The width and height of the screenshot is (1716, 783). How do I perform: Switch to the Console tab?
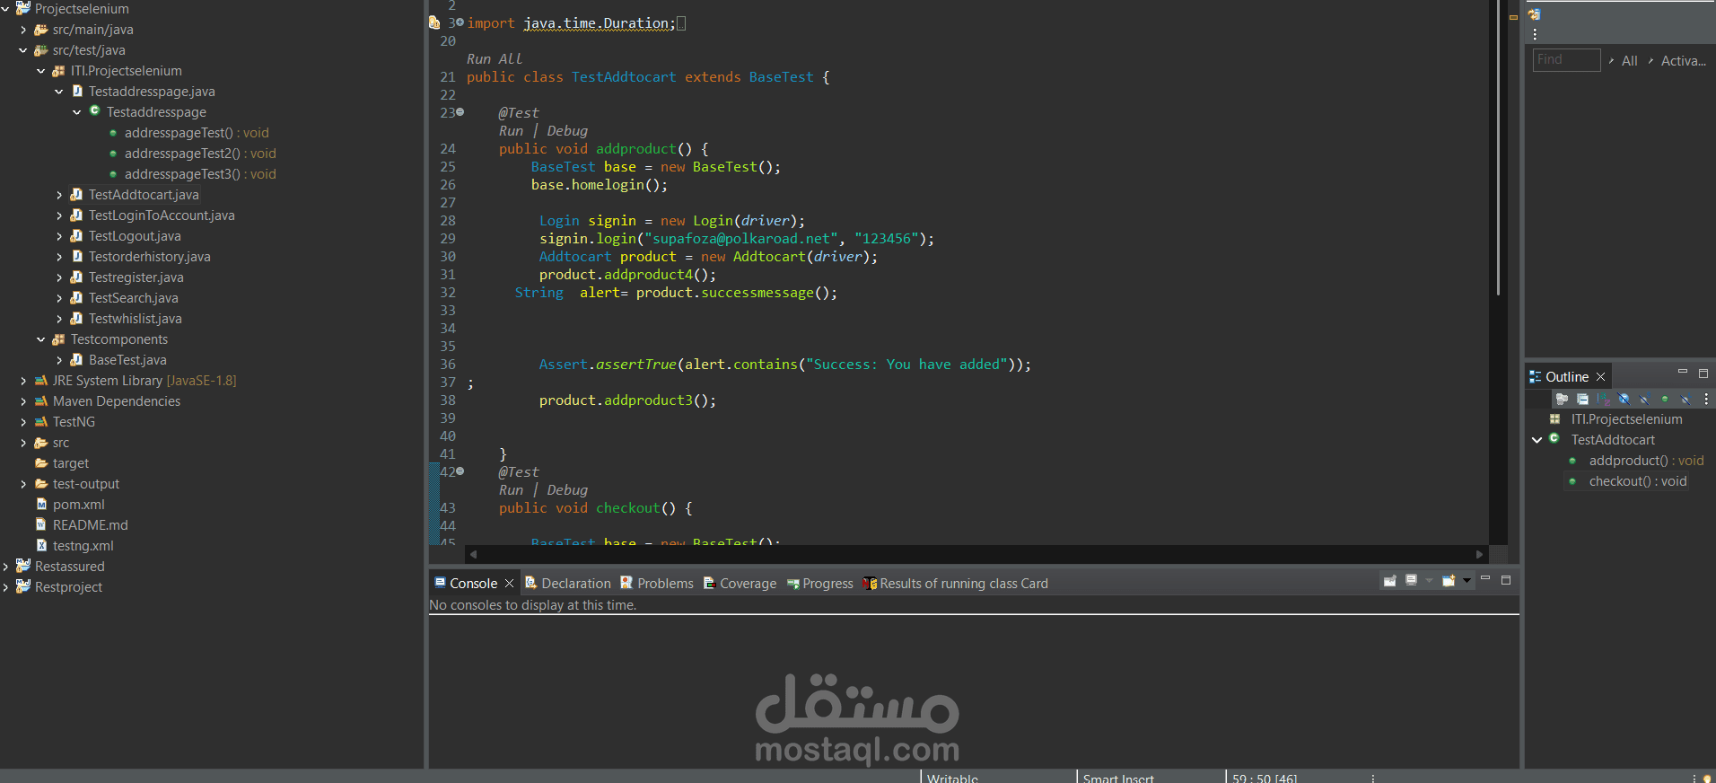pos(473,584)
